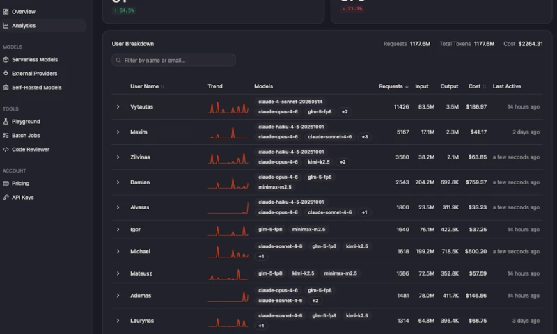Click Vytautas's requests count 11426

402,107
